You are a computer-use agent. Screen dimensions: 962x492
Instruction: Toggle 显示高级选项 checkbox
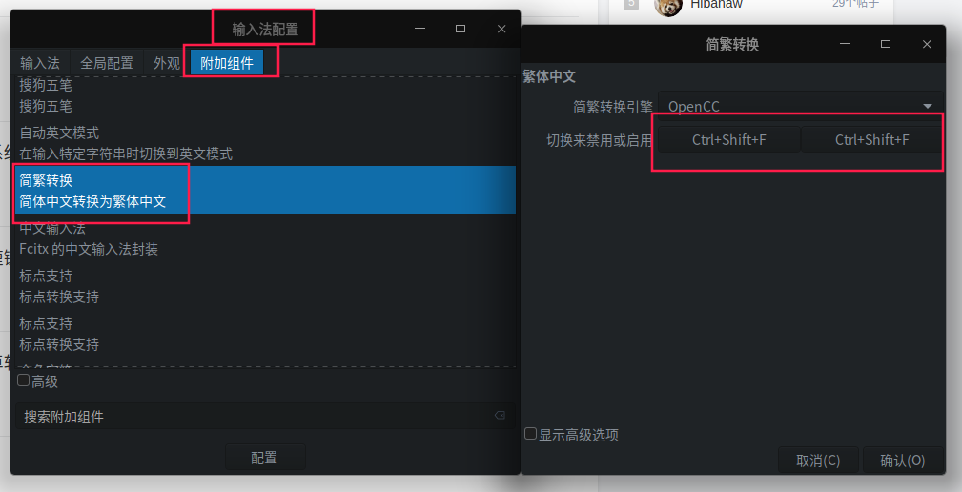coord(531,434)
